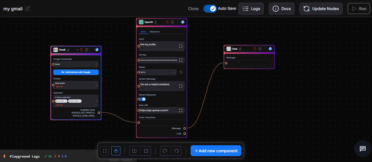Click the fit-to-screen icon in bottom toolbar

click(x=105, y=151)
